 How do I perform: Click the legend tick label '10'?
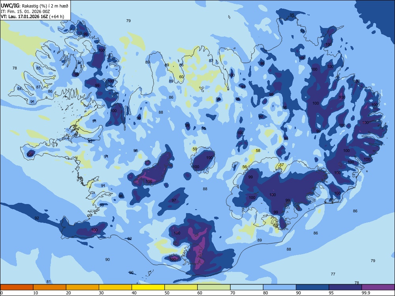36,293
